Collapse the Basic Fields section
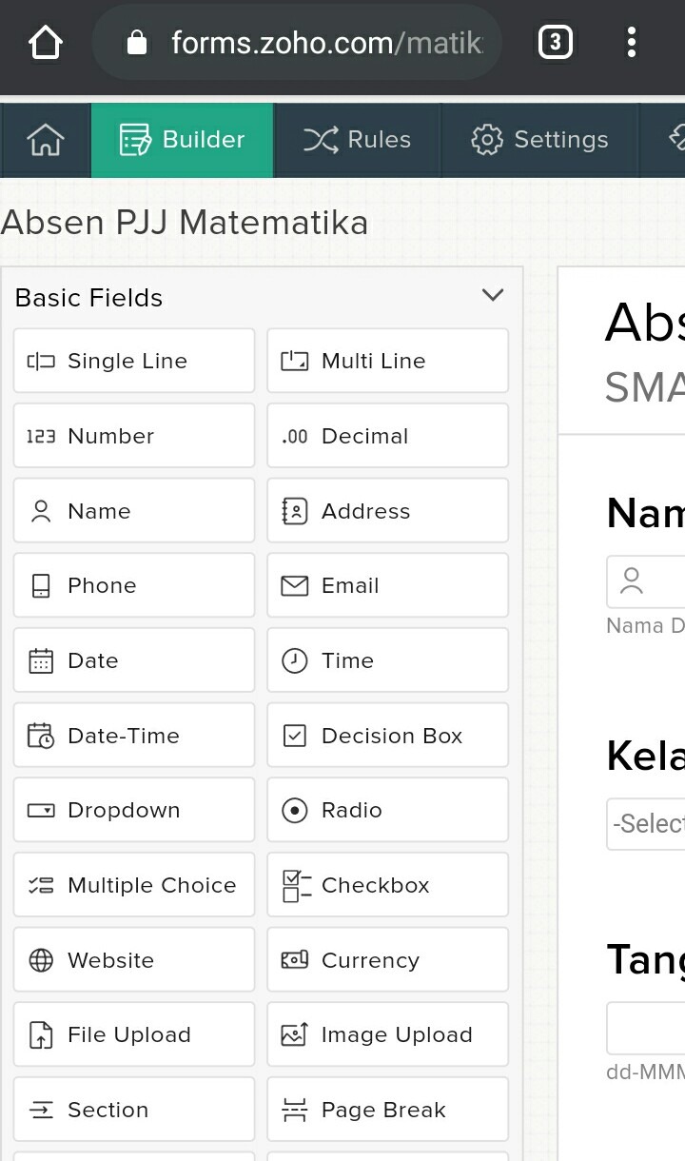685x1161 pixels. pos(493,295)
